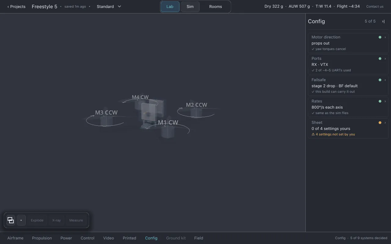Open the Airframe system tab
The height and width of the screenshot is (244, 391).
[x=15, y=238]
